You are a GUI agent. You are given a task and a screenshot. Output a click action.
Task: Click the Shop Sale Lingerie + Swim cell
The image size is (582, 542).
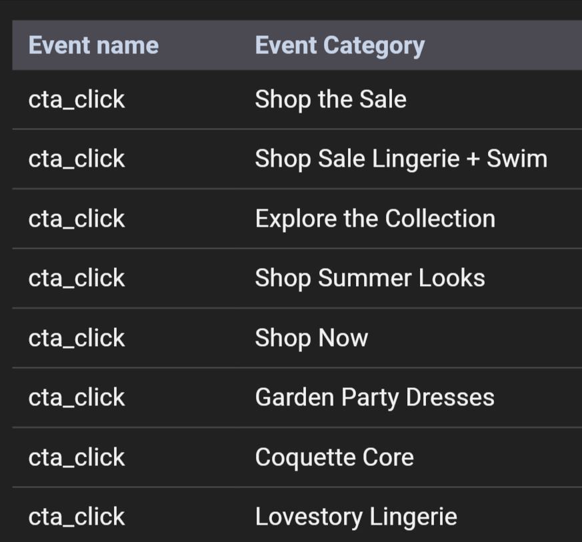401,159
